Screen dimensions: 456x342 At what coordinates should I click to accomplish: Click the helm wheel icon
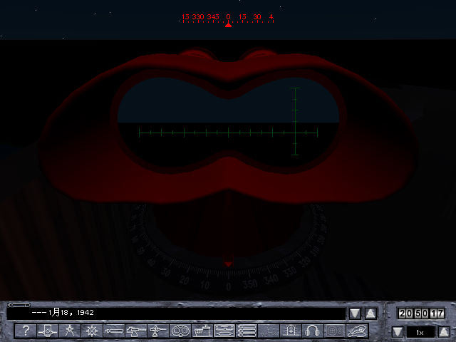click(92, 331)
